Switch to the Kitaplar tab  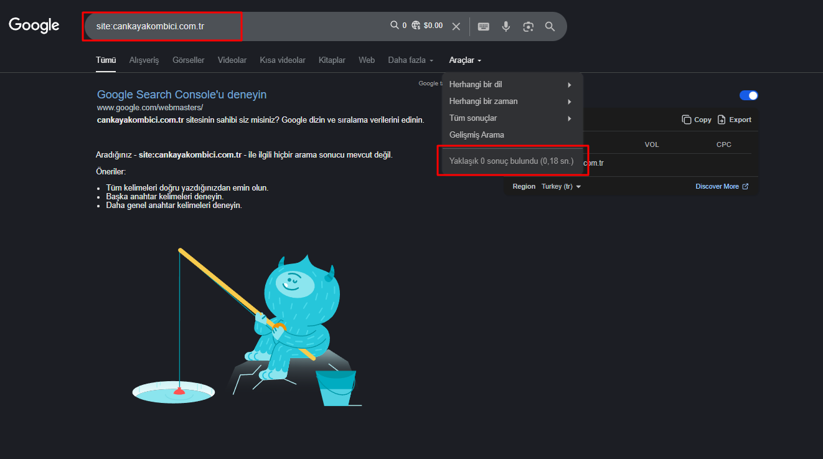(332, 60)
